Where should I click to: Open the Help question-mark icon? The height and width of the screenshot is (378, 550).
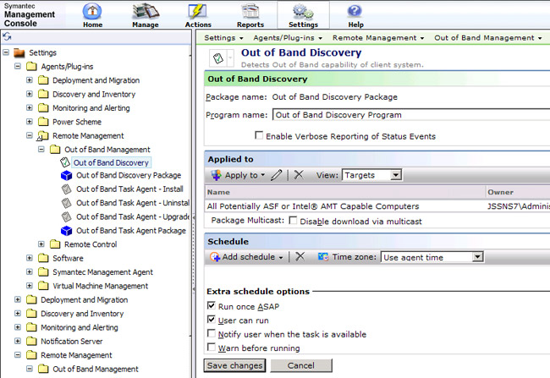355,11
